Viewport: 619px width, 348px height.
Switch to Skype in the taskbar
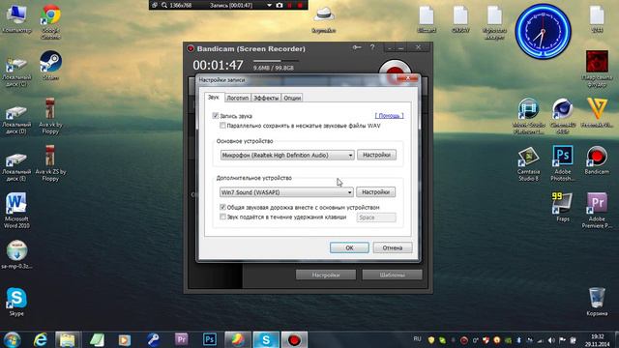point(266,339)
